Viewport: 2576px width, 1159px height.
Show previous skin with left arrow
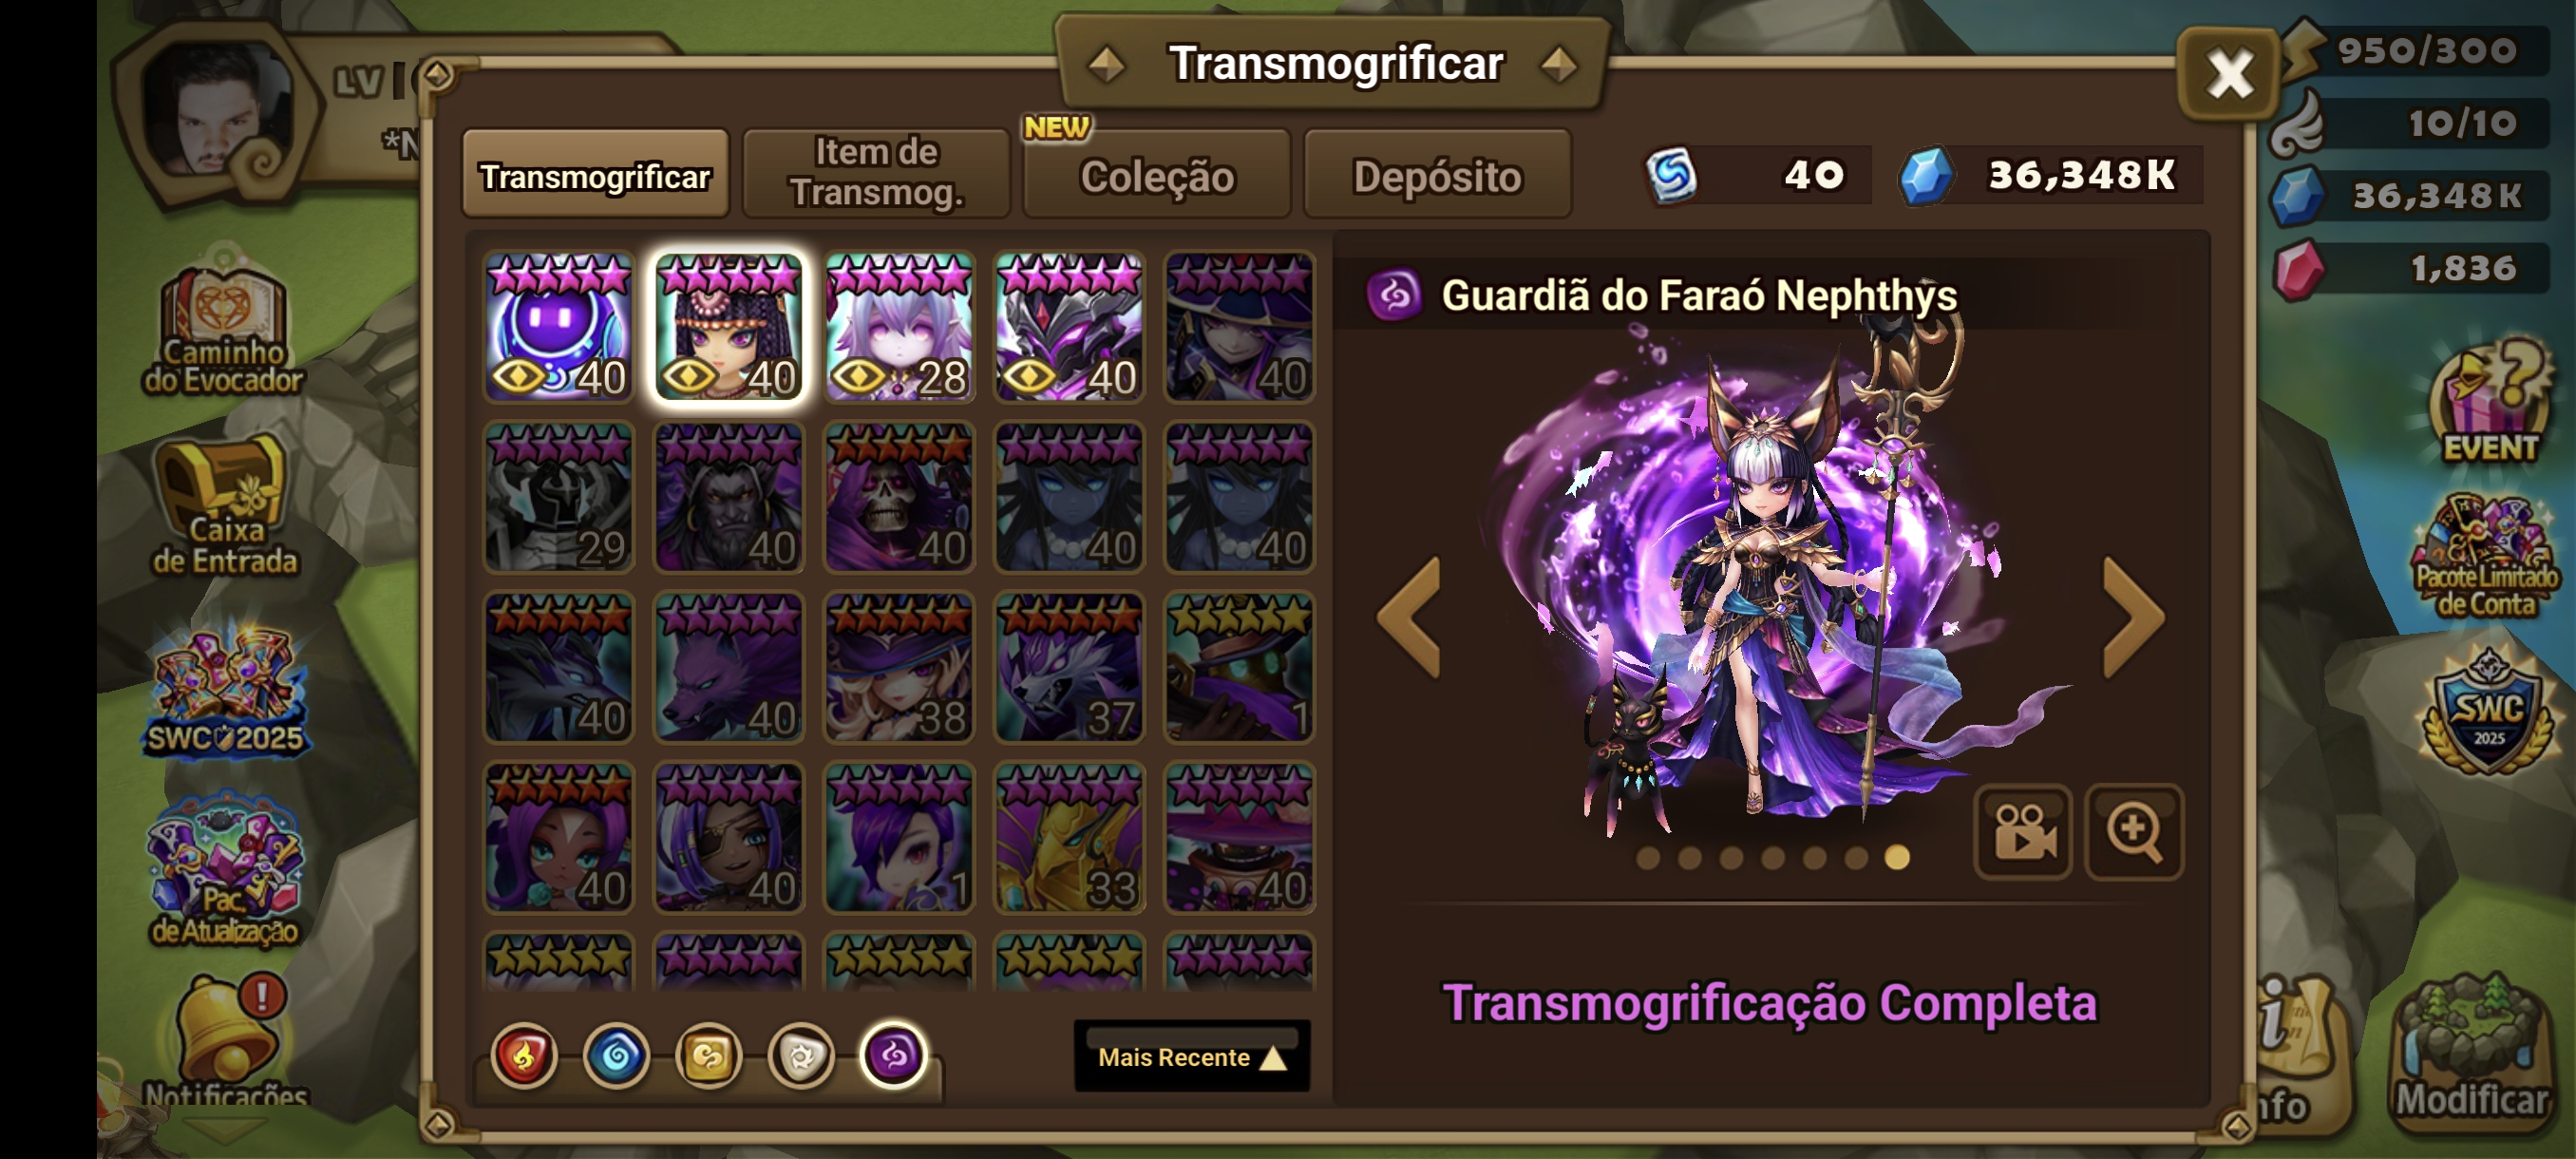(x=1409, y=617)
